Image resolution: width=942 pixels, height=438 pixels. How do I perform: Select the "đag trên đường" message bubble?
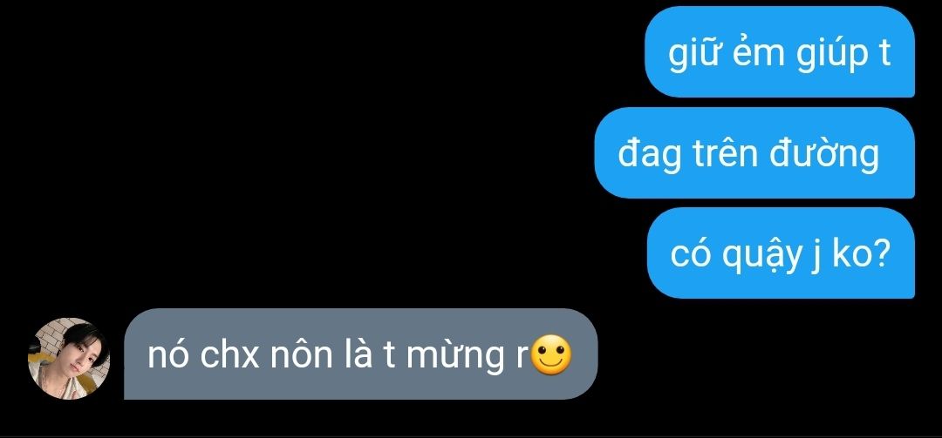(754, 152)
